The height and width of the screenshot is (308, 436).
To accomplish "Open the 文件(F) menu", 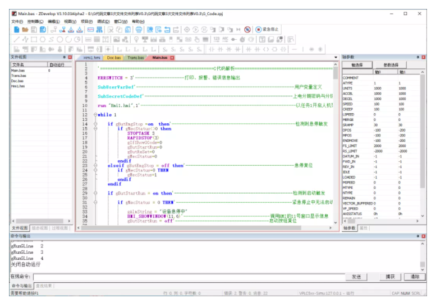I will point(17,21).
